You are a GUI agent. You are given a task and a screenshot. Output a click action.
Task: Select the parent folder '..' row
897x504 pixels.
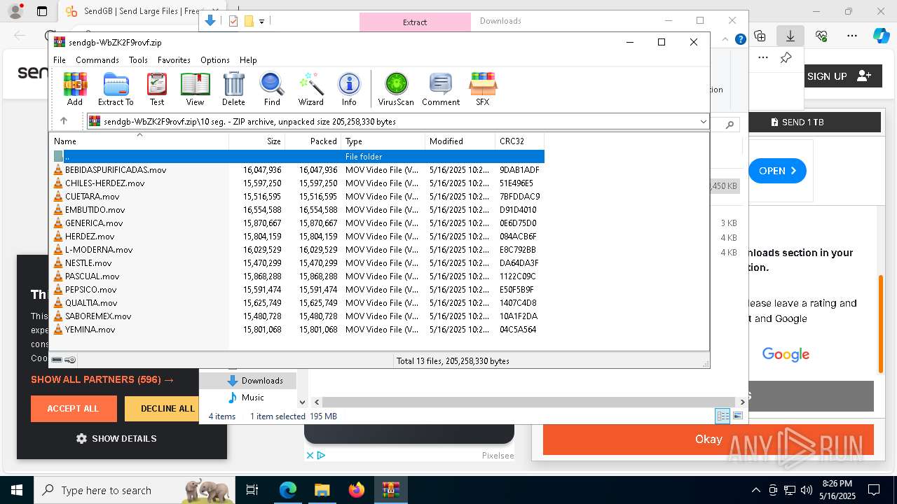tap(298, 156)
